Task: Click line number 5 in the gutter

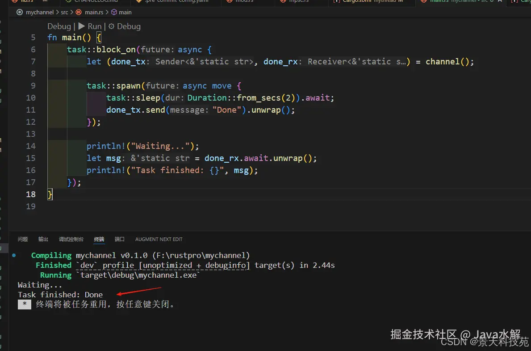Action: 33,37
